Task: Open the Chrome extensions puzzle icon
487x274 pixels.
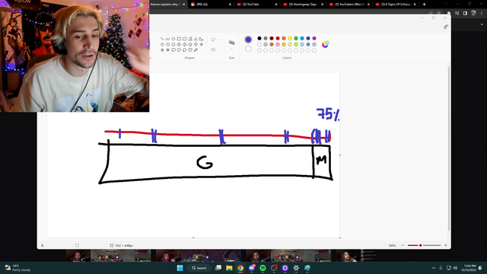Action: pos(449,13)
